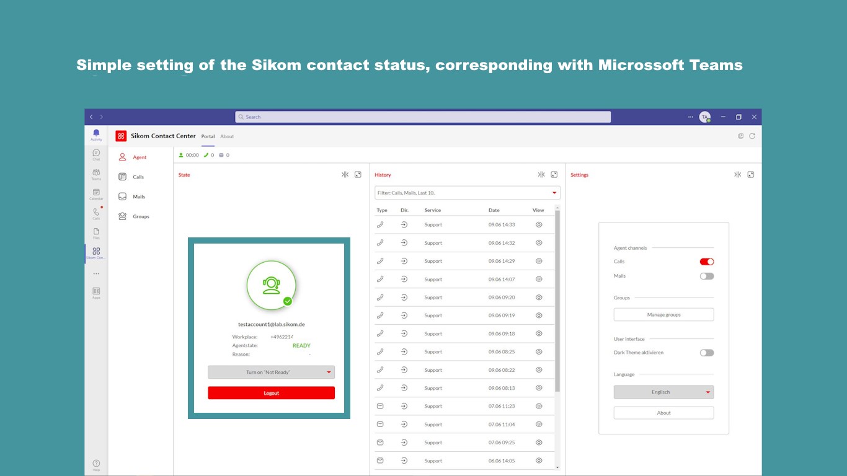
Task: Click the pop-out app icon
Action: (740, 136)
